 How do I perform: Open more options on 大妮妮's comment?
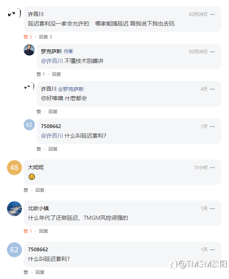pyautogui.click(x=212, y=168)
